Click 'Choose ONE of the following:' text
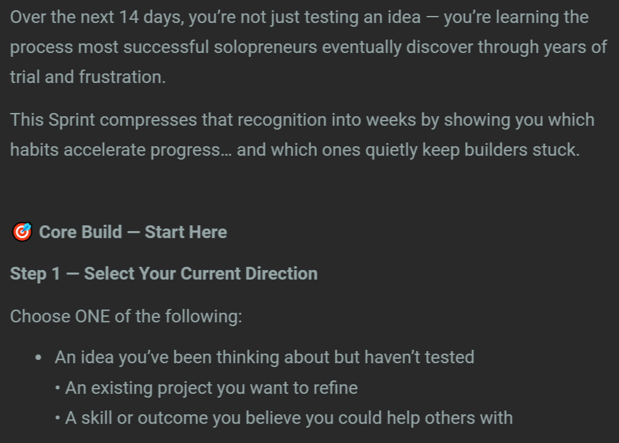619x443 pixels. click(126, 316)
